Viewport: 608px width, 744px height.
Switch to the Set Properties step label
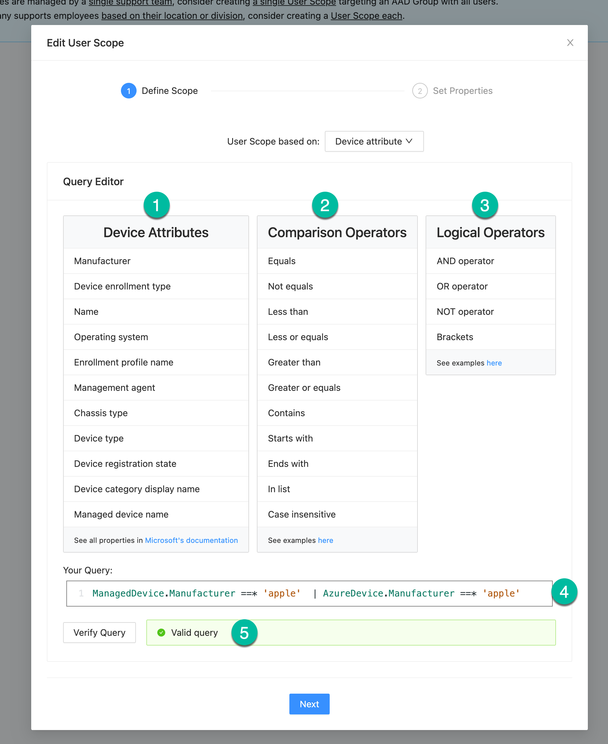pos(462,91)
